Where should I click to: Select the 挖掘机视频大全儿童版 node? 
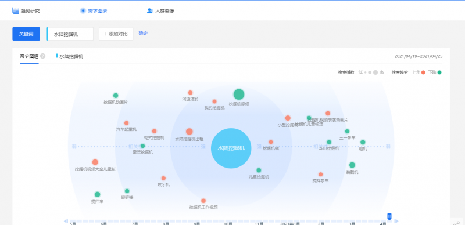coord(95,162)
